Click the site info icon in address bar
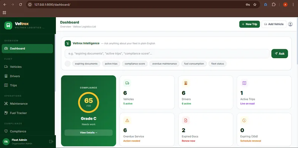 coord(30,4)
